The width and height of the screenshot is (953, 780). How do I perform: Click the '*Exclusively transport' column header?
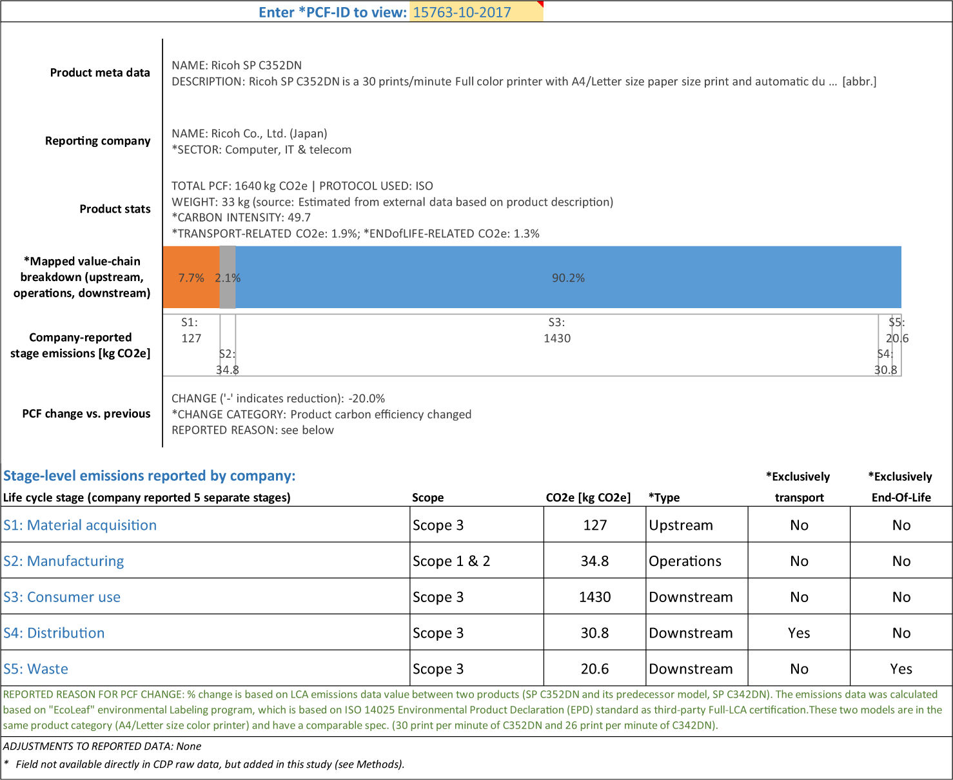click(x=798, y=487)
